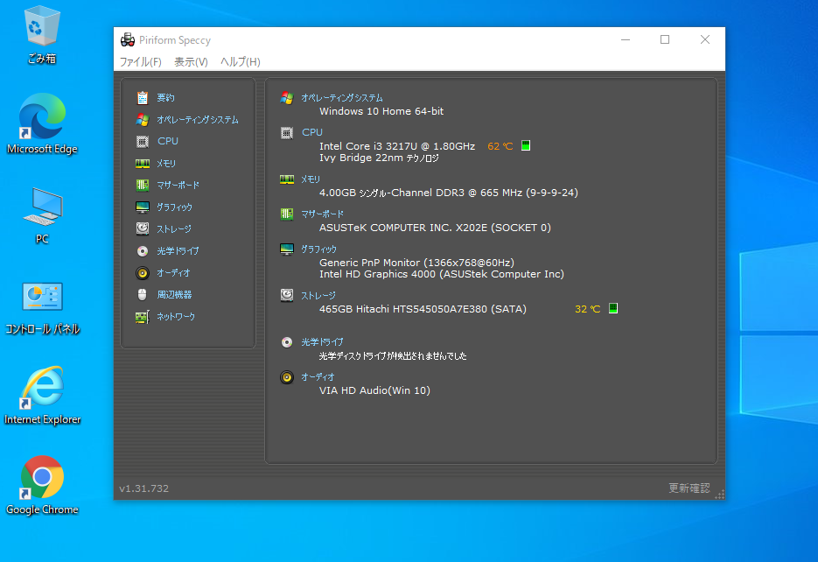This screenshot has height=562, width=818.
Task: Click the Generic PnP Monitor text
Action: [x=416, y=263]
